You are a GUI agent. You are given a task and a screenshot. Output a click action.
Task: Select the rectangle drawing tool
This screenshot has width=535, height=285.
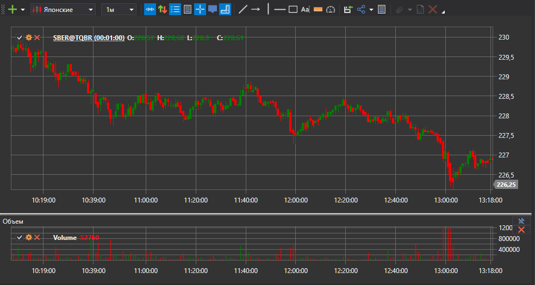tap(293, 10)
